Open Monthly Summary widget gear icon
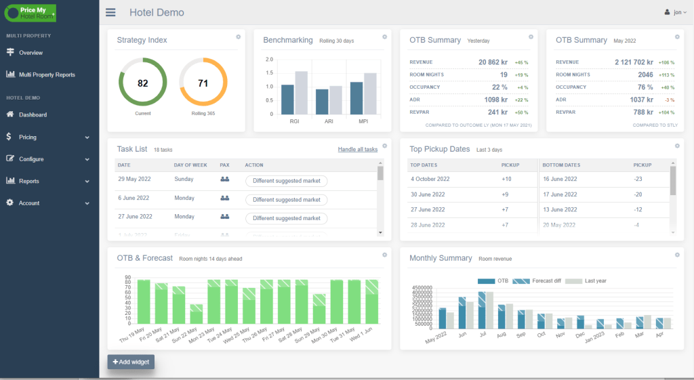 (676, 255)
